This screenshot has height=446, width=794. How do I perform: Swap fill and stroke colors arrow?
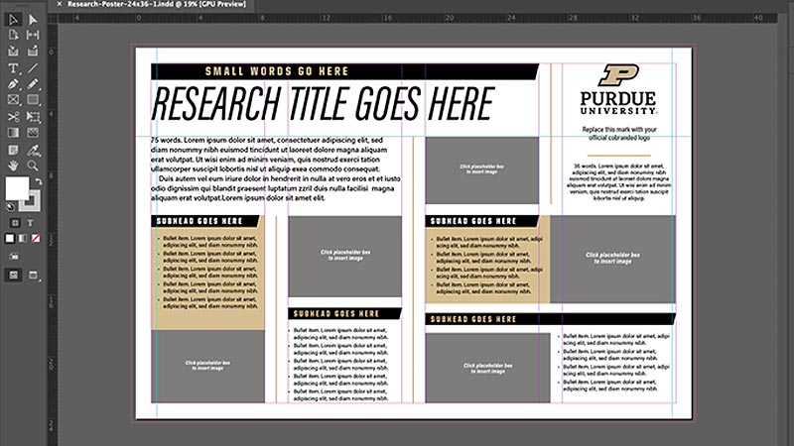(x=38, y=181)
